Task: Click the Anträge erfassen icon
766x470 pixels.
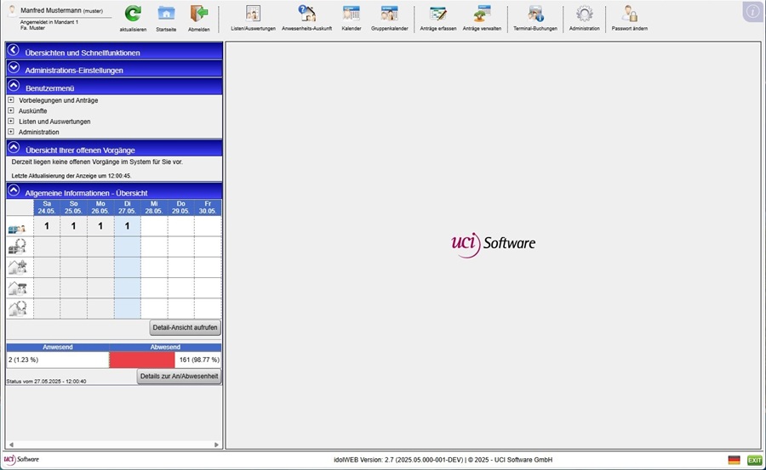Action: click(x=438, y=14)
